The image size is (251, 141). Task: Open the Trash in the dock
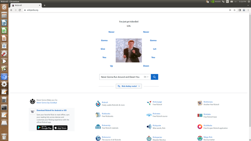pos(4,137)
